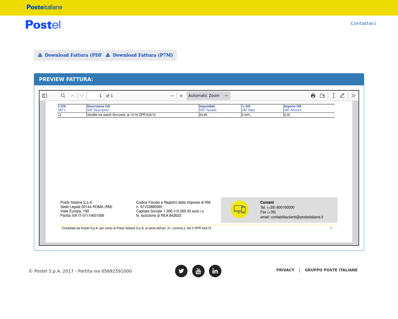Go to previous page arrow
Image resolution: width=398 pixels, height=319 pixels.
tap(73, 96)
